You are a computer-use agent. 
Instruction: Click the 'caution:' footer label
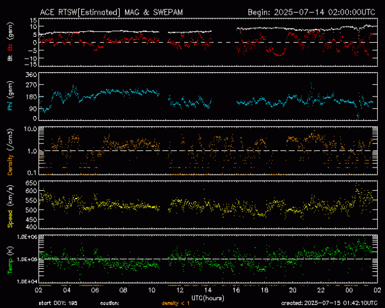point(110,303)
